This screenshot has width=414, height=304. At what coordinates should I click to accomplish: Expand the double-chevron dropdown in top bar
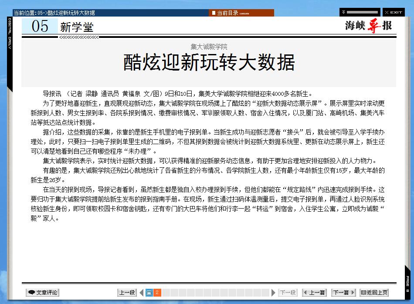point(343,12)
